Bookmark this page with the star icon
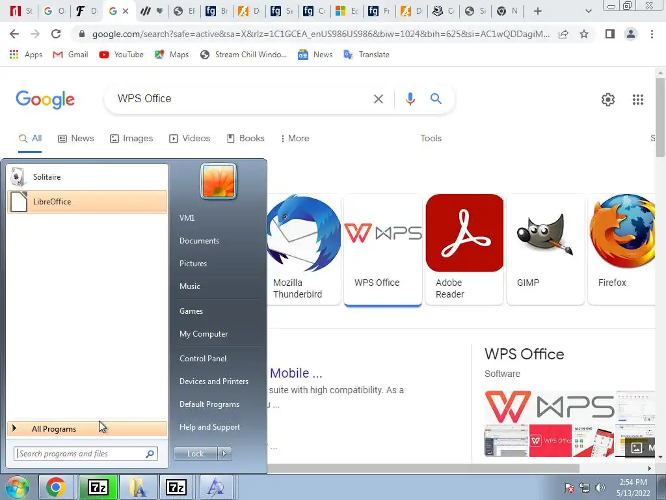 point(584,34)
